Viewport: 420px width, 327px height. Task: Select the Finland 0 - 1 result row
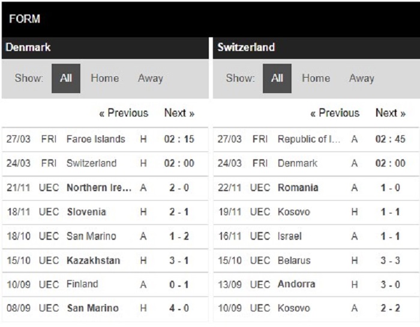point(105,284)
